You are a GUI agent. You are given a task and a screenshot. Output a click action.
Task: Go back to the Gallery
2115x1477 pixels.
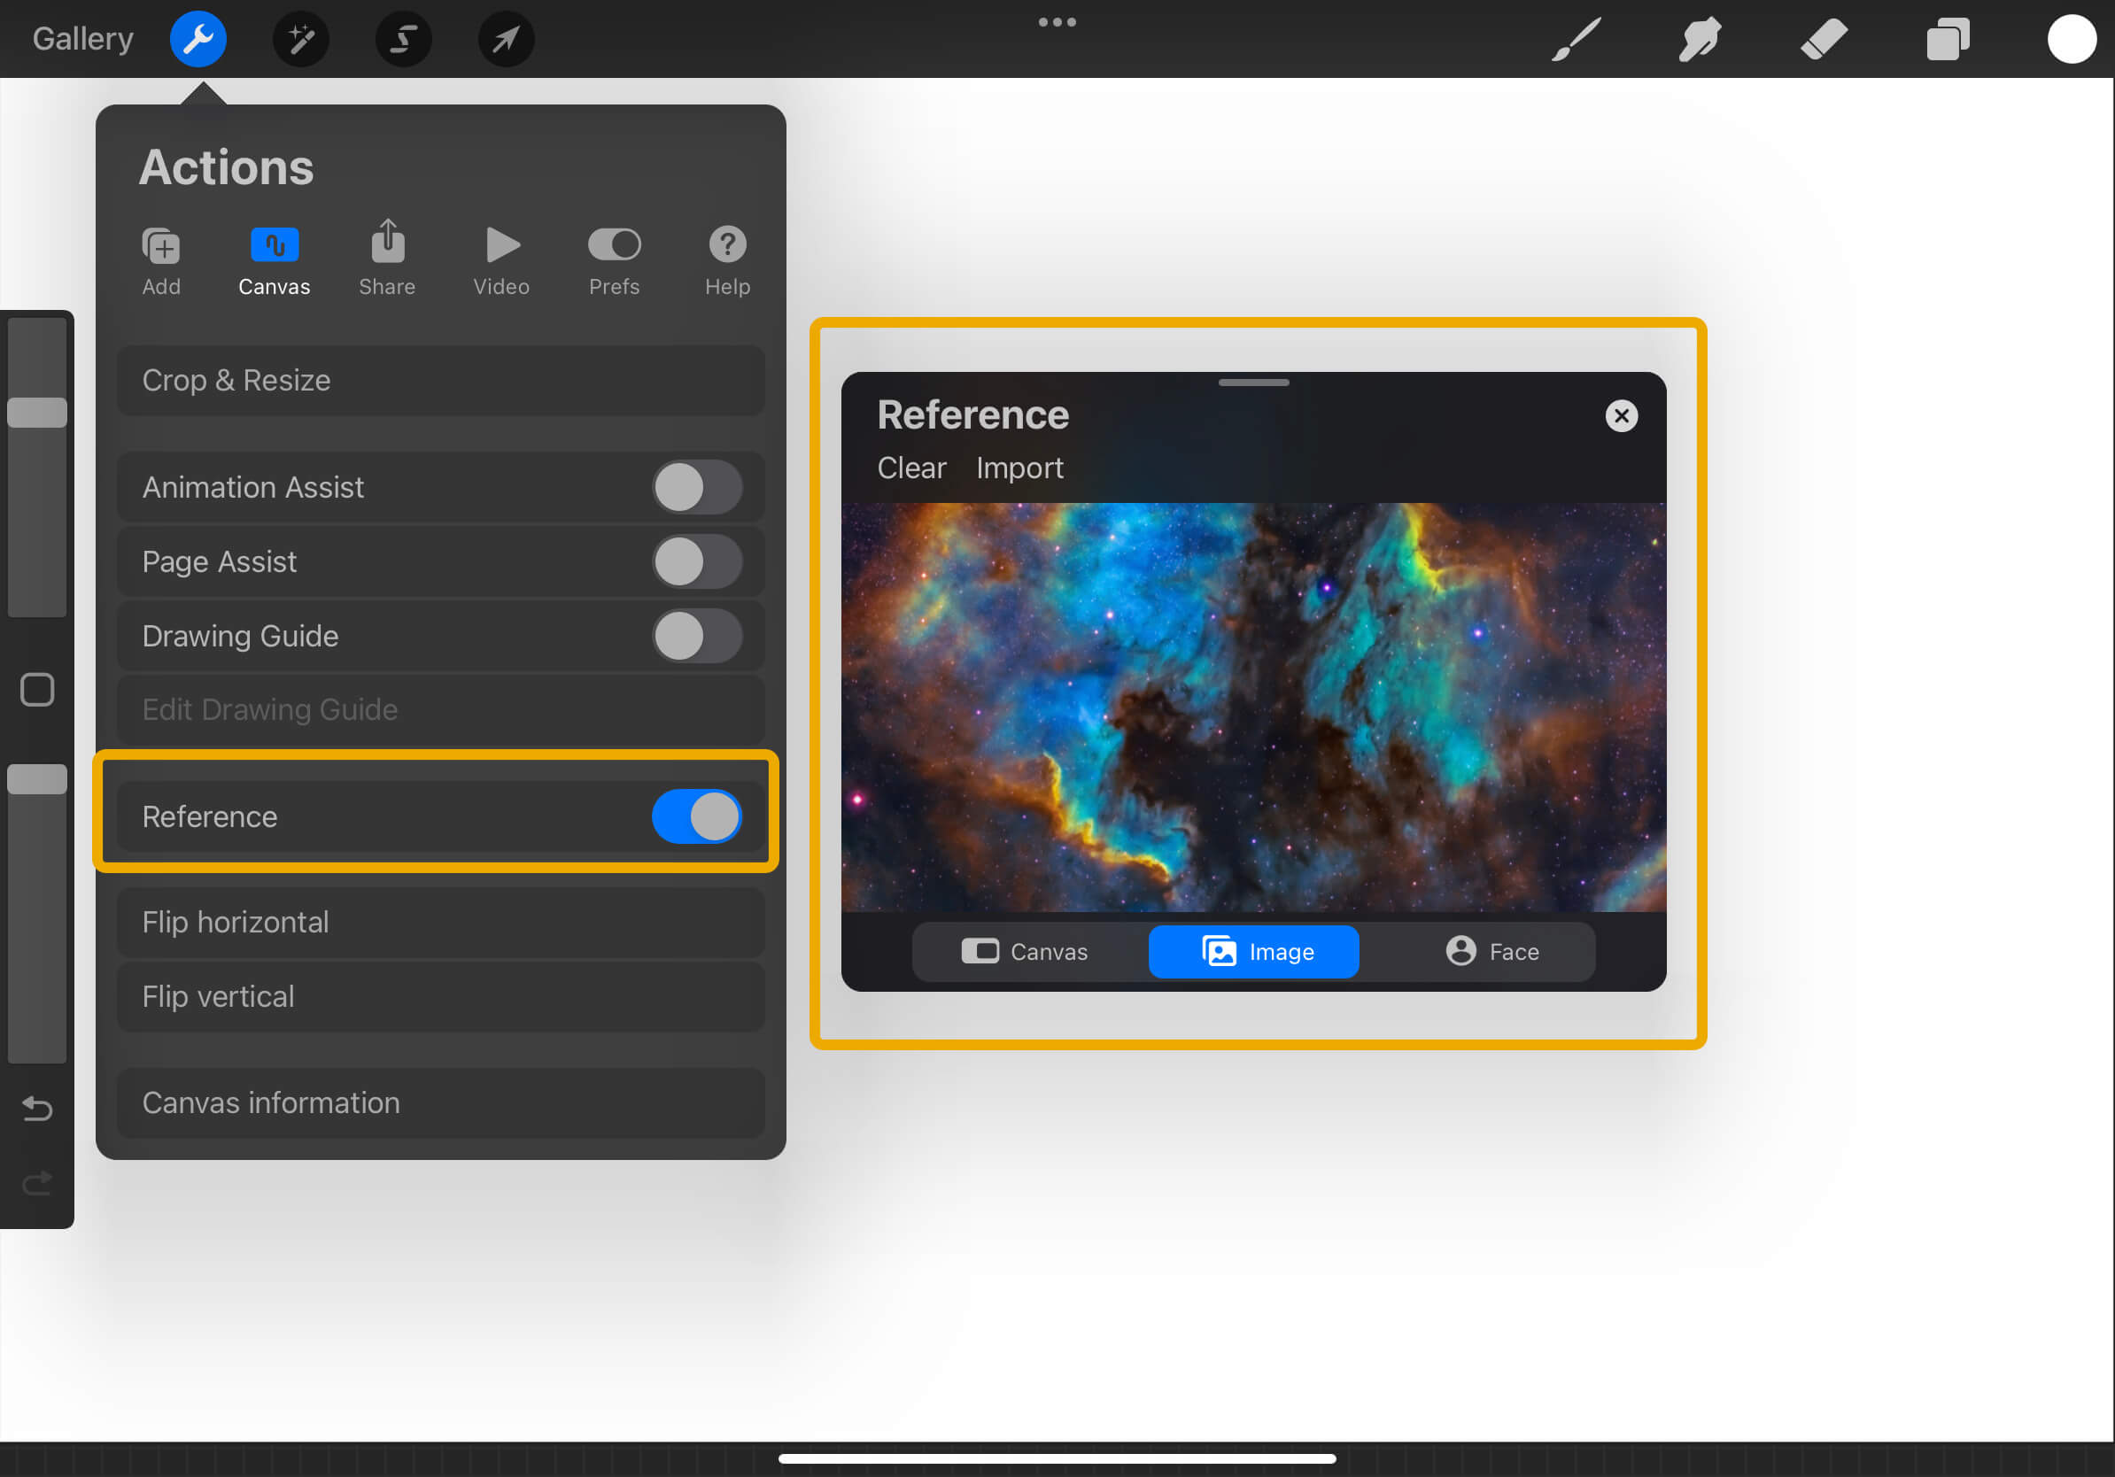pyautogui.click(x=83, y=39)
